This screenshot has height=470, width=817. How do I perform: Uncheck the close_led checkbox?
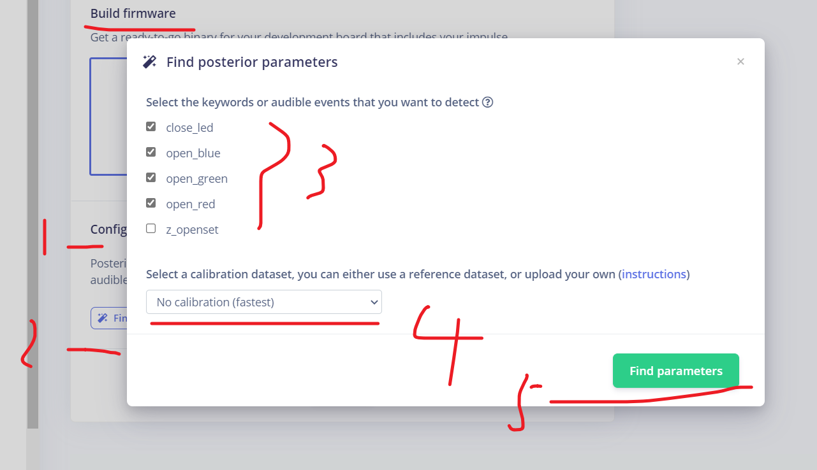coord(151,127)
